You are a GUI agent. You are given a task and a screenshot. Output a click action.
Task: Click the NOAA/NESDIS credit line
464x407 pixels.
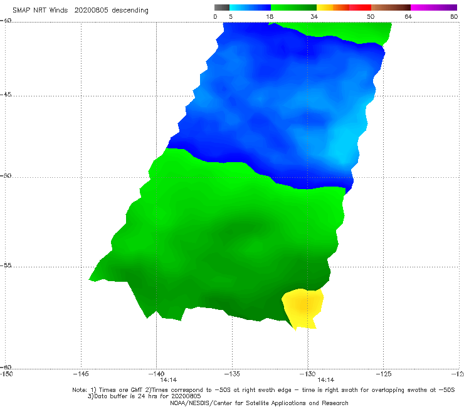(x=259, y=403)
